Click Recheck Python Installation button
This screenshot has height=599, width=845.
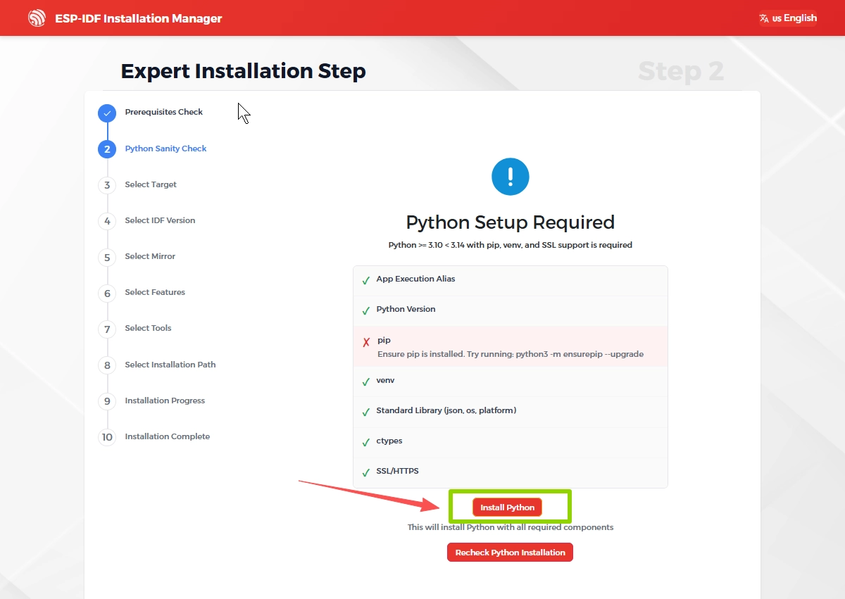[510, 553]
